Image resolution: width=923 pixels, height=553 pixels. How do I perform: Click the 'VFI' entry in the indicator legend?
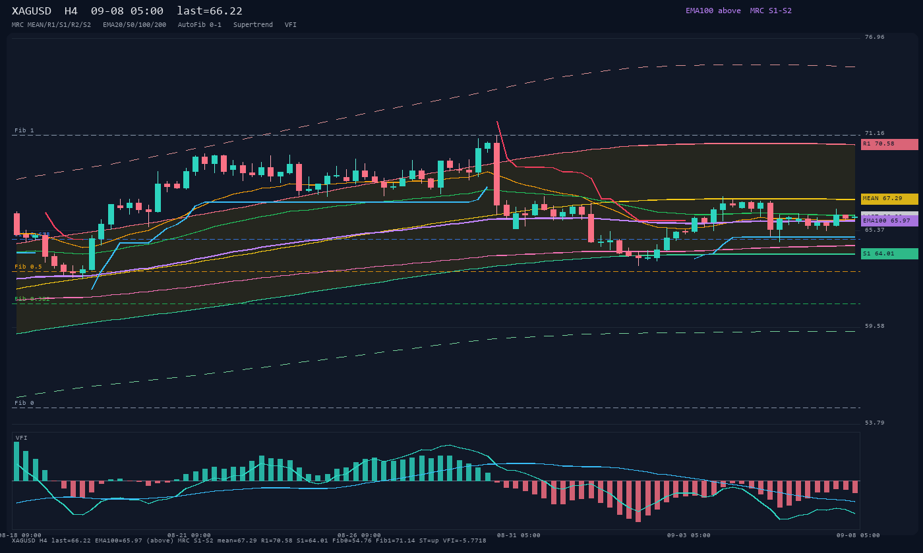coord(291,25)
